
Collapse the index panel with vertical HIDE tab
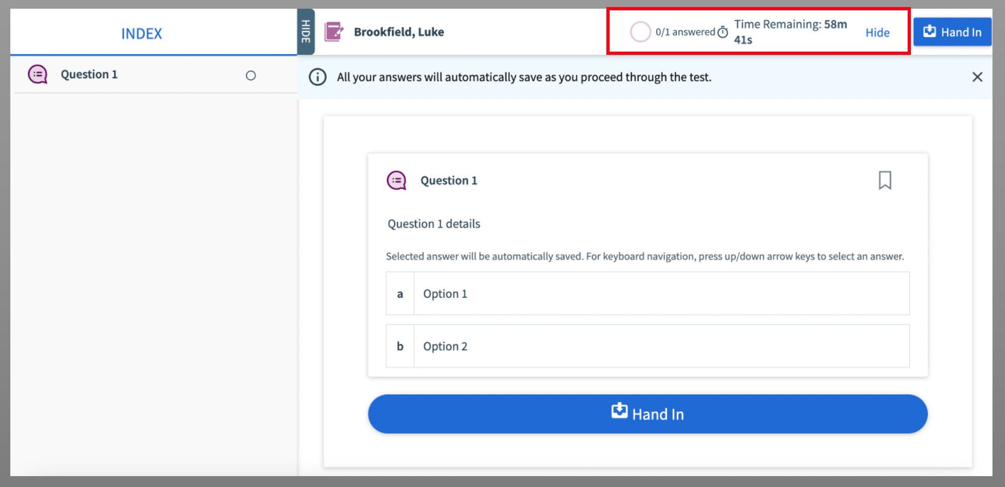pos(306,32)
